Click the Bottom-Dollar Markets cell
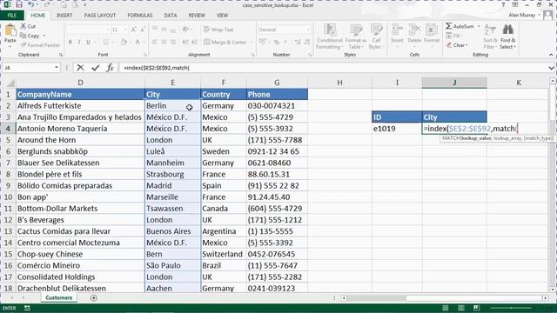The width and height of the screenshot is (557, 313). 80,209
